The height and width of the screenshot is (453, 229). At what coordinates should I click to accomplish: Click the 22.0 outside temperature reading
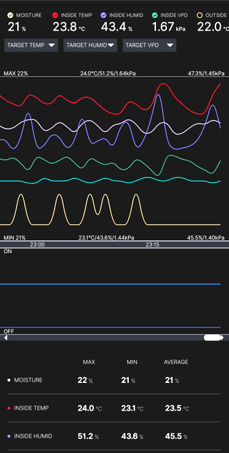coord(213,28)
